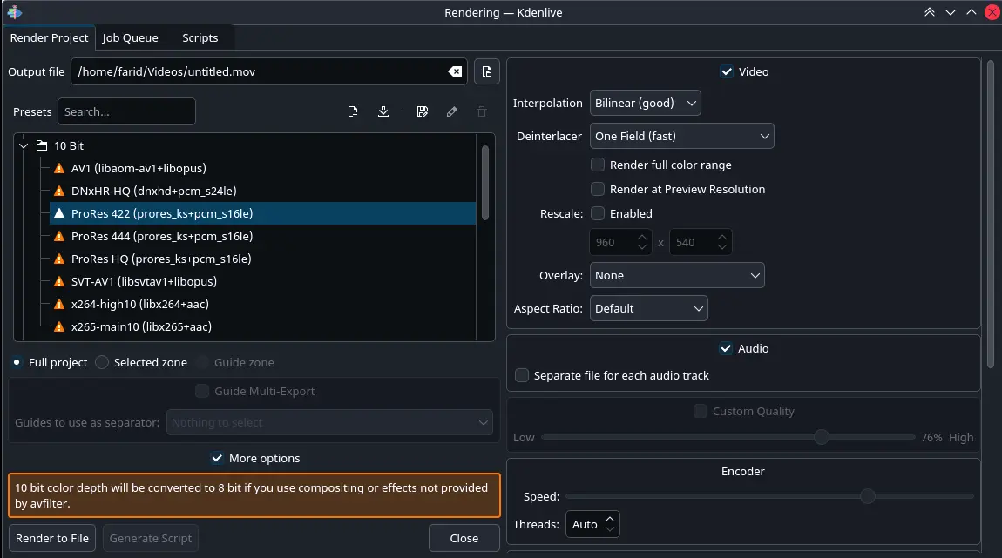The image size is (1002, 558).
Task: Click the 10 Bit folder icon
Action: coord(44,145)
